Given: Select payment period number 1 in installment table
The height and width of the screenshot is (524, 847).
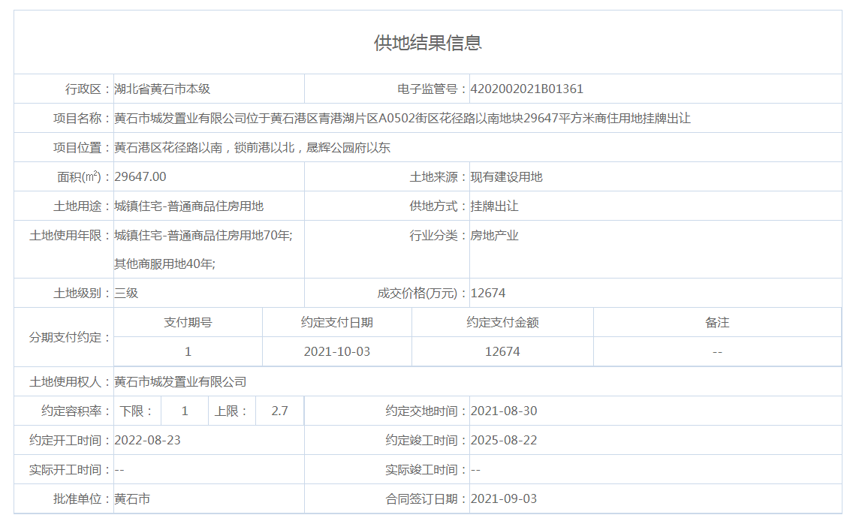Looking at the screenshot, I should tap(188, 351).
